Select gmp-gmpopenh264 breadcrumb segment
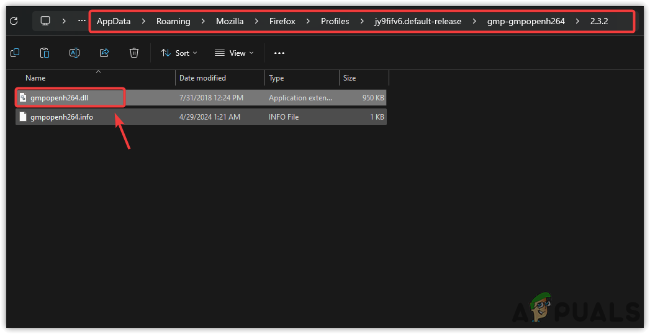Screen dimensions: 650x334 pyautogui.click(x=526, y=21)
